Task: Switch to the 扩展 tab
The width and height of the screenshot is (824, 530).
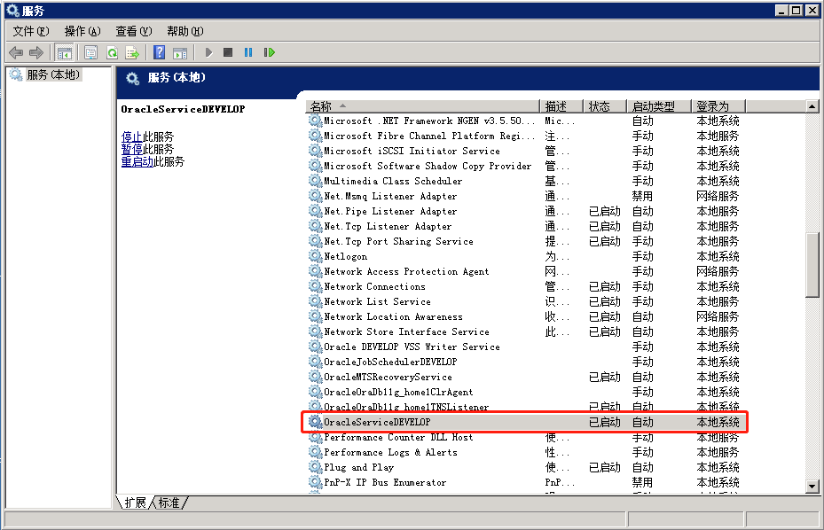Action: point(135,503)
